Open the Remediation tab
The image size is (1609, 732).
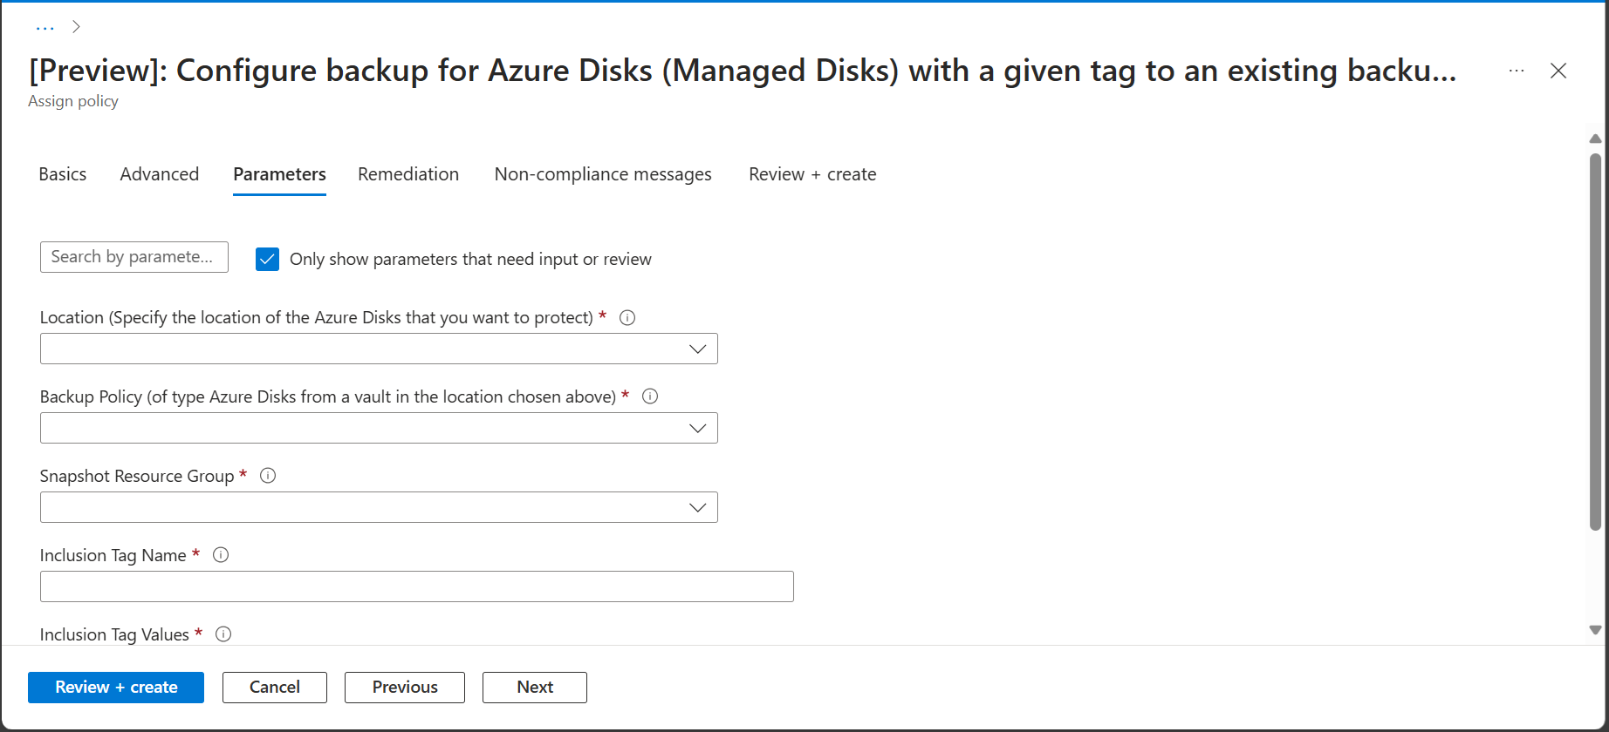pos(408,174)
